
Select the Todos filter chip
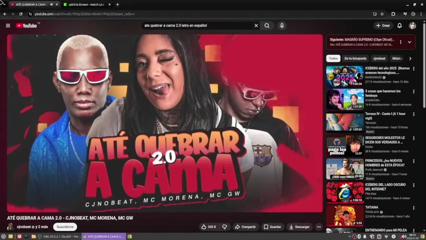click(x=333, y=58)
